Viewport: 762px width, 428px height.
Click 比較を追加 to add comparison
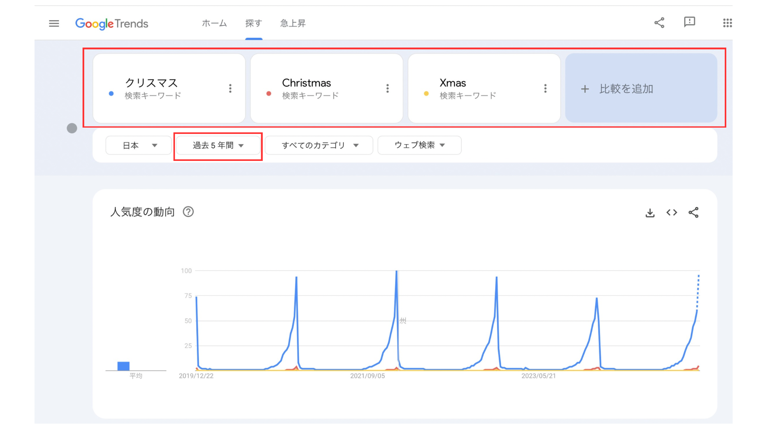click(x=641, y=88)
